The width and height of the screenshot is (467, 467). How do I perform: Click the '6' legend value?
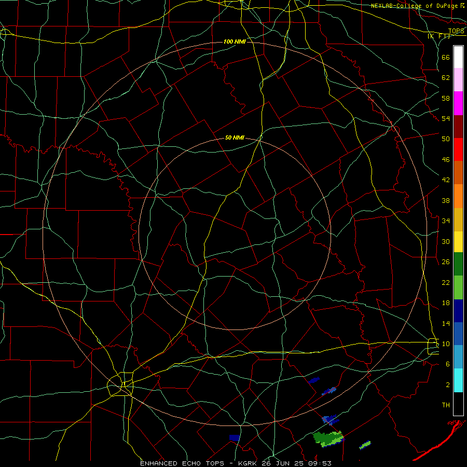pyautogui.click(x=448, y=364)
